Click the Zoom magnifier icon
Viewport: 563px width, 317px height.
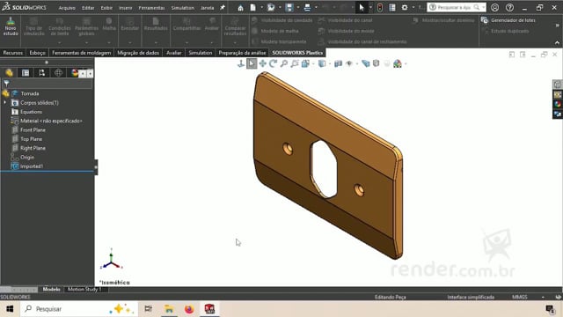(284, 63)
